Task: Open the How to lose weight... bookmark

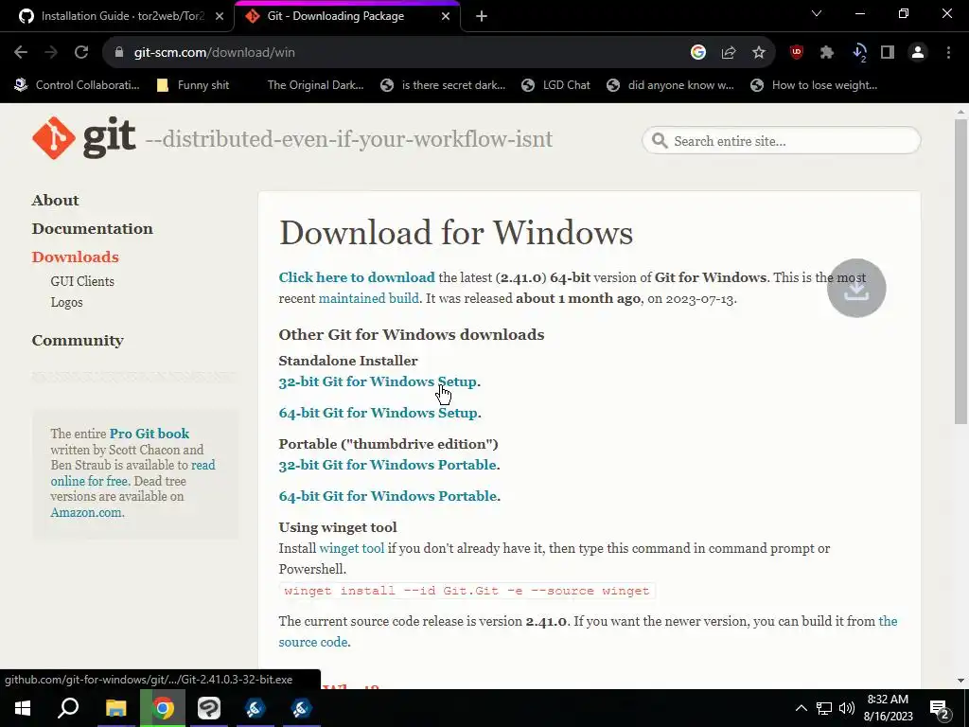Action: (x=814, y=85)
